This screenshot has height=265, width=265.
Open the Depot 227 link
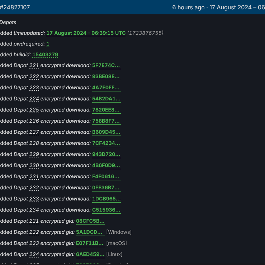[34, 132]
